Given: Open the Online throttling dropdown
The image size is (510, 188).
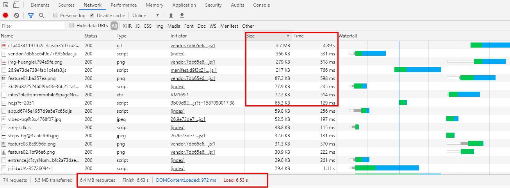Looking at the screenshot, I should [146, 16].
